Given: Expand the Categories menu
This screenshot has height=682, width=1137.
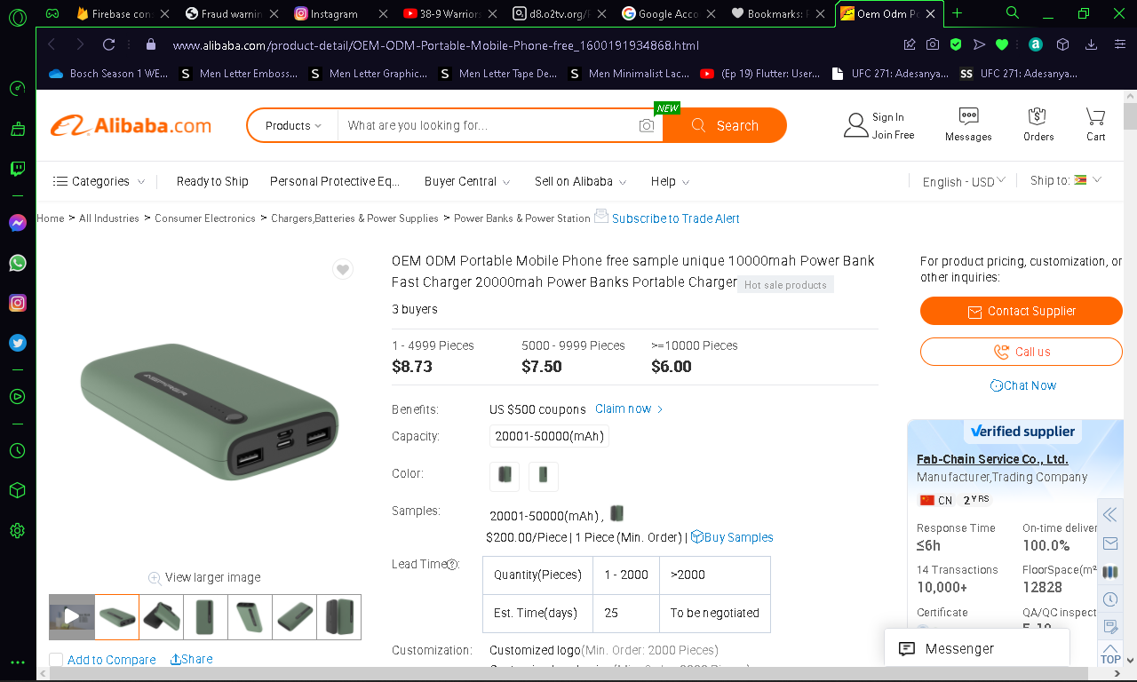Looking at the screenshot, I should click(x=99, y=181).
